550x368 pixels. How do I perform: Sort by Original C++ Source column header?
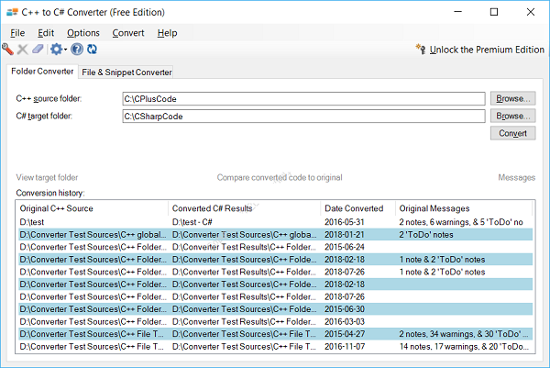coord(93,208)
